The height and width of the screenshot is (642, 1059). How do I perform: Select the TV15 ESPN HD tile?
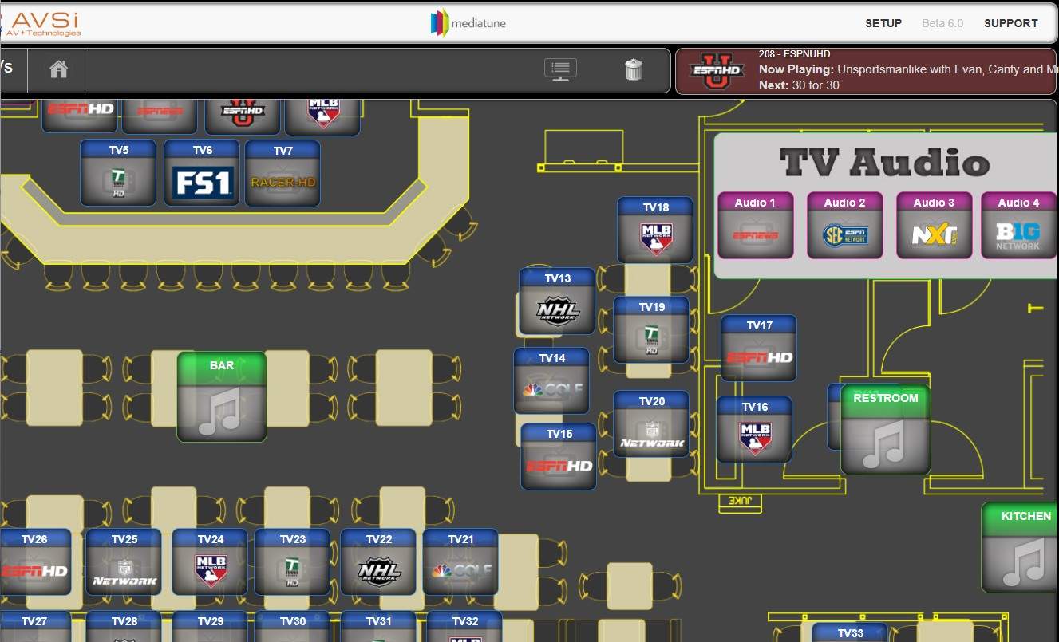(x=559, y=457)
